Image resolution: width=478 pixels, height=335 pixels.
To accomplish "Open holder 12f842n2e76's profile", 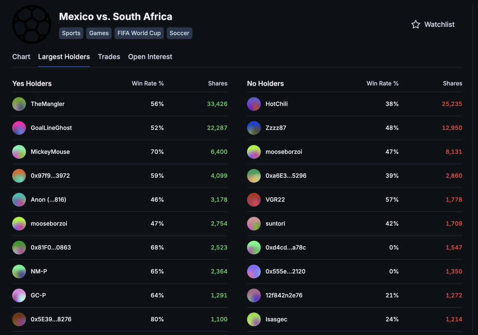I will [x=283, y=295].
